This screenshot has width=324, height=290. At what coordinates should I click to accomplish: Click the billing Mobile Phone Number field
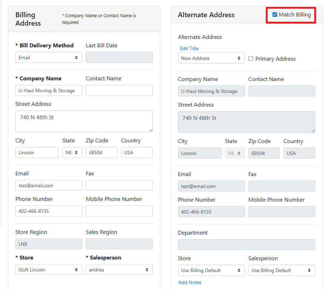(119, 211)
